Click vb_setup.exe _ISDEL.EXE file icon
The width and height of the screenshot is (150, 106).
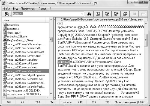pos(5,90)
